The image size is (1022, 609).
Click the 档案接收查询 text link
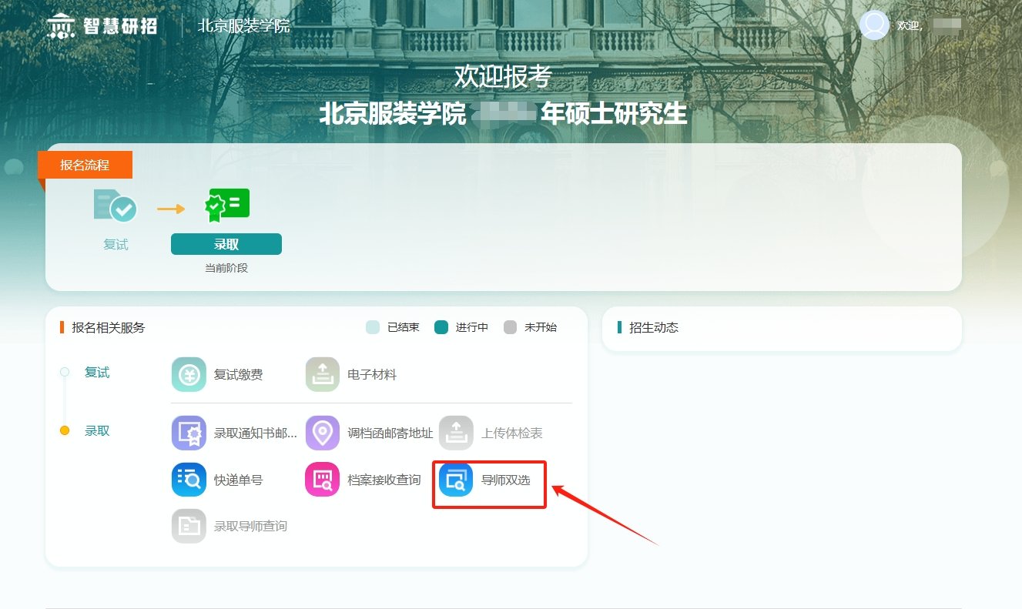tap(384, 480)
